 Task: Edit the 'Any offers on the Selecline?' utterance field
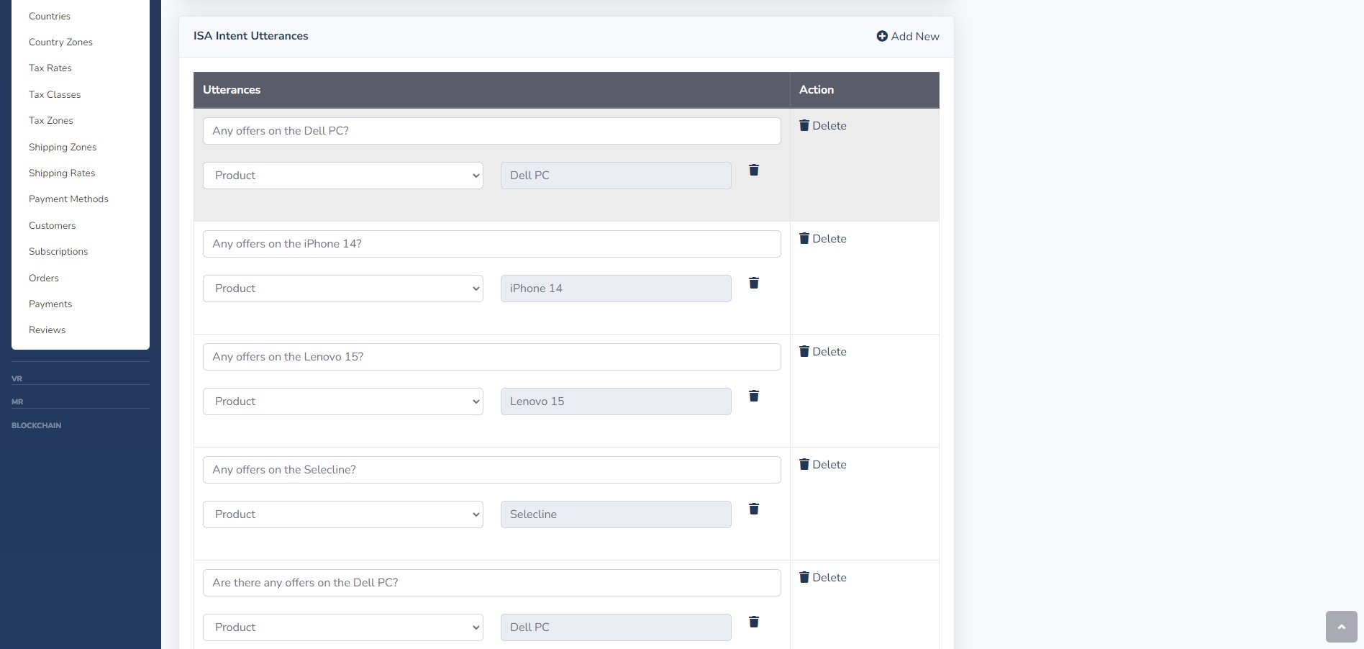pos(492,470)
